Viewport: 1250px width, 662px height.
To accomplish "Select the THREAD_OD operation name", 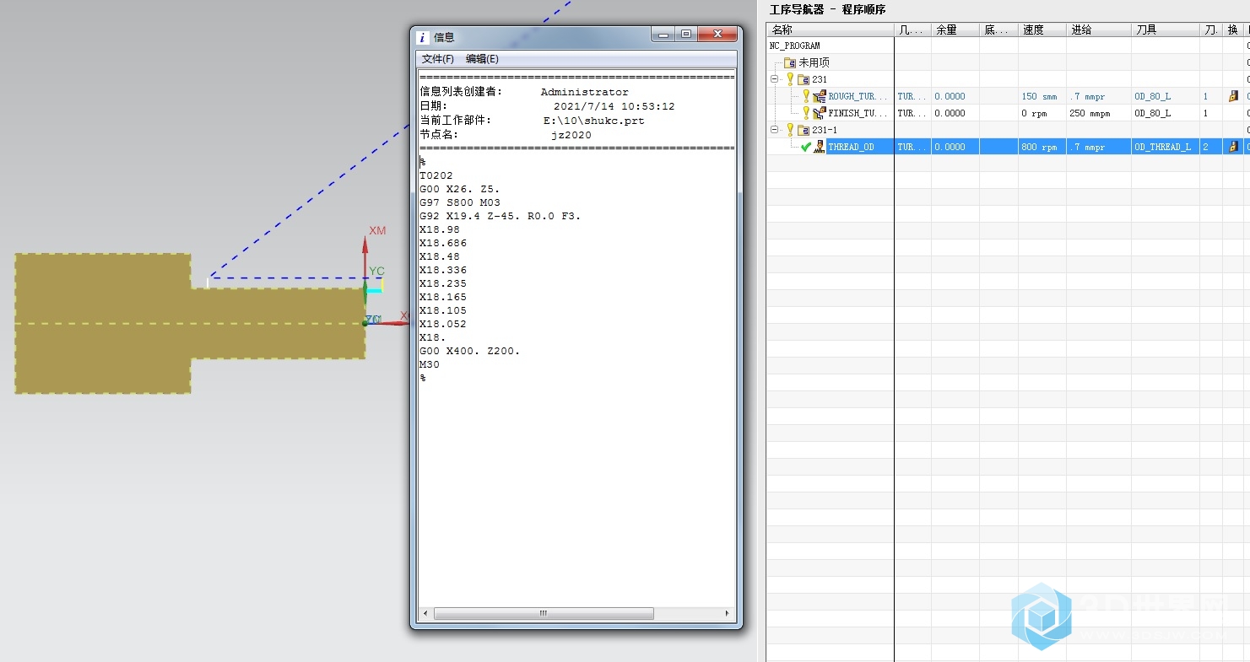I will pos(851,147).
